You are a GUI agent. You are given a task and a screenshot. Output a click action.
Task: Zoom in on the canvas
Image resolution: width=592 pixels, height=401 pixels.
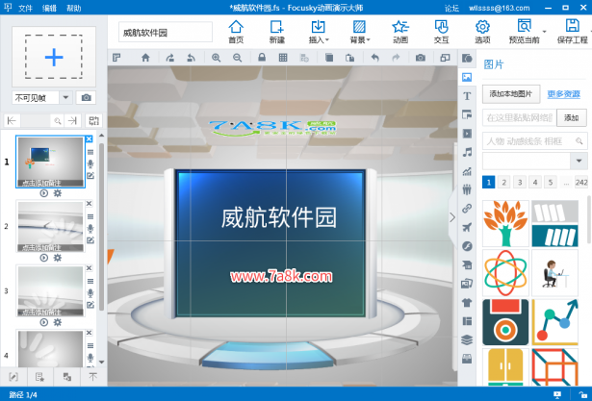click(216, 58)
